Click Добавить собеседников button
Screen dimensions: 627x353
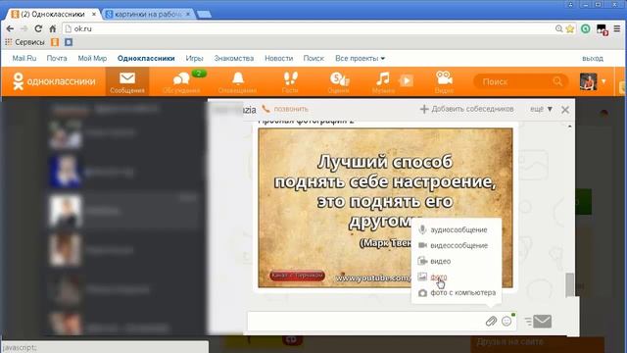[466, 109]
